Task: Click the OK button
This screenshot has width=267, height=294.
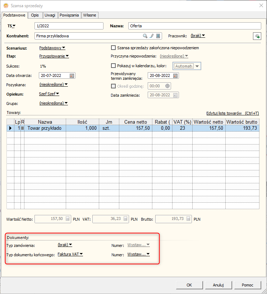Action: [189, 285]
